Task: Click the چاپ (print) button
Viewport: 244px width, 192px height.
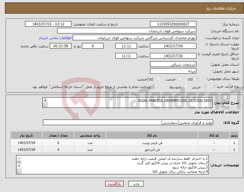Action: (136, 184)
